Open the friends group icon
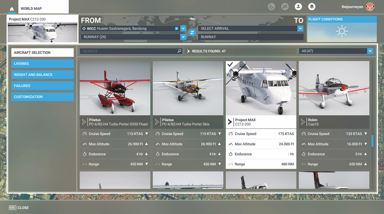 [285, 7]
